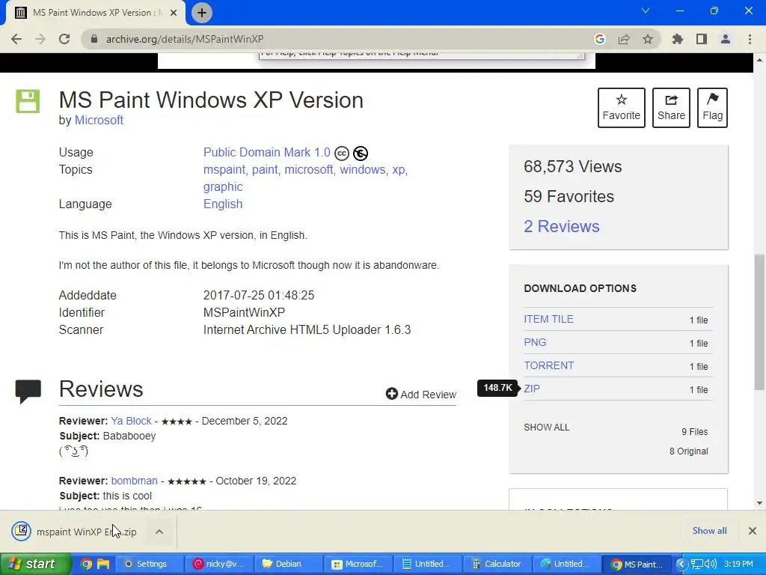Open the Extensions puzzle icon
This screenshot has width=766, height=575.
(x=678, y=39)
